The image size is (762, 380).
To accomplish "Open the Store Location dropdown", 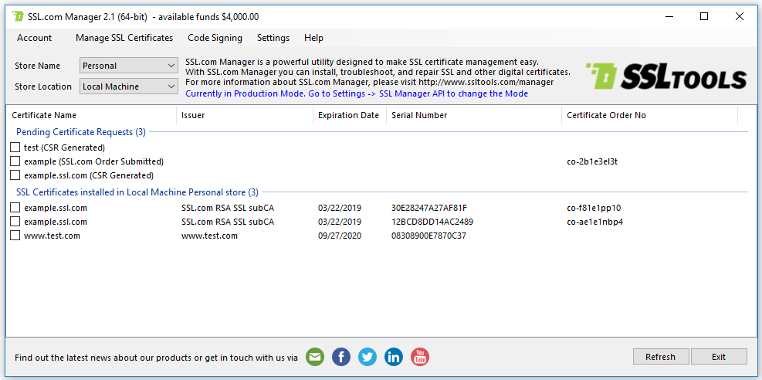I will pyautogui.click(x=129, y=87).
